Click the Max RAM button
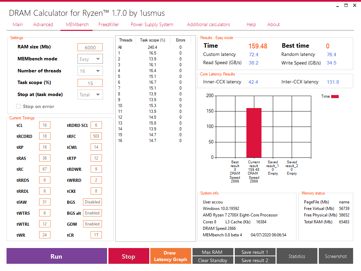The height and width of the screenshot is (271, 361). coord(213,252)
